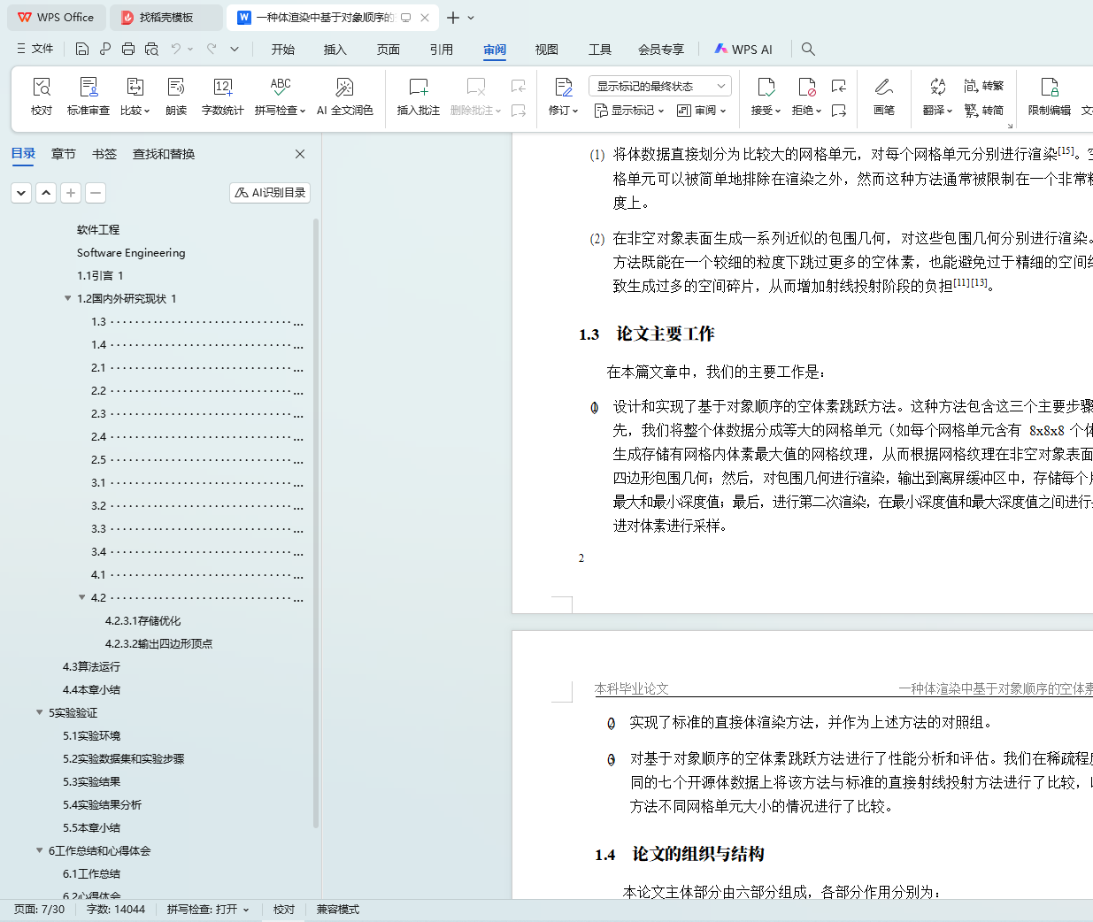Convert text with 转简
Screen dimensions: 1093x922
tap(984, 111)
